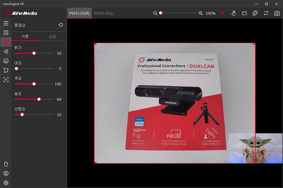283x188 pixels.
Task: Click the picture-in-picture Yoda thumbnail
Action: 255,148
